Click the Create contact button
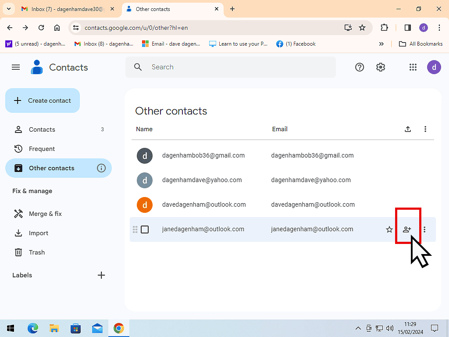The image size is (449, 337). 43,100
